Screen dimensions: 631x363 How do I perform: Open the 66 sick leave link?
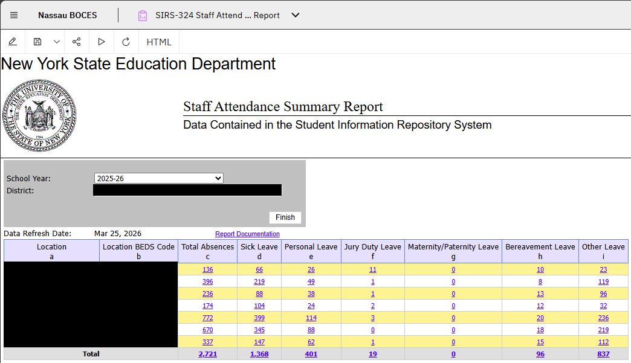point(259,270)
